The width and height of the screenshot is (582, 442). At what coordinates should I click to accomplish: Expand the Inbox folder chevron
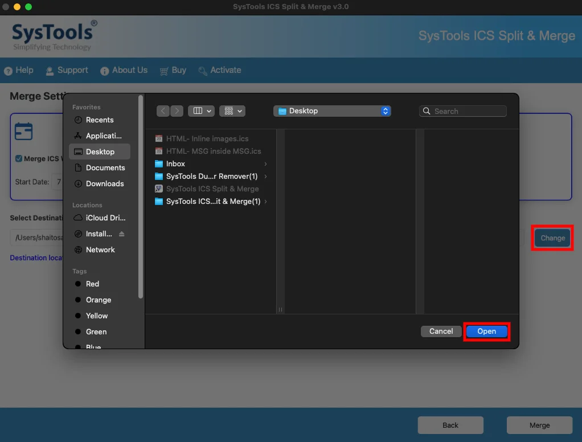pos(265,163)
